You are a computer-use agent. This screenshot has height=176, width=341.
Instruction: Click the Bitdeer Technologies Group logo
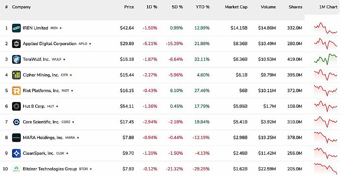point(16,169)
